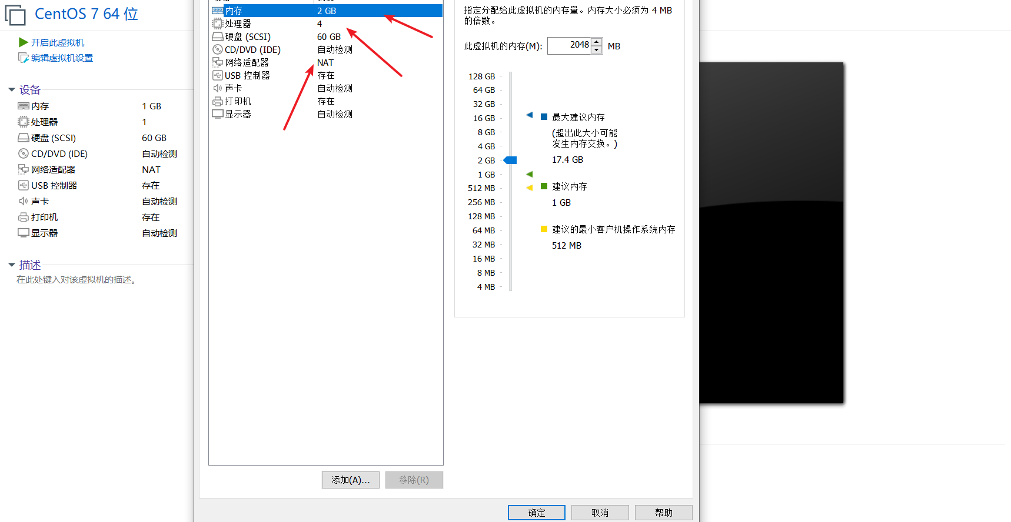Click the blue maximum recommended memory marker
This screenshot has height=522, width=1011.
[530, 115]
